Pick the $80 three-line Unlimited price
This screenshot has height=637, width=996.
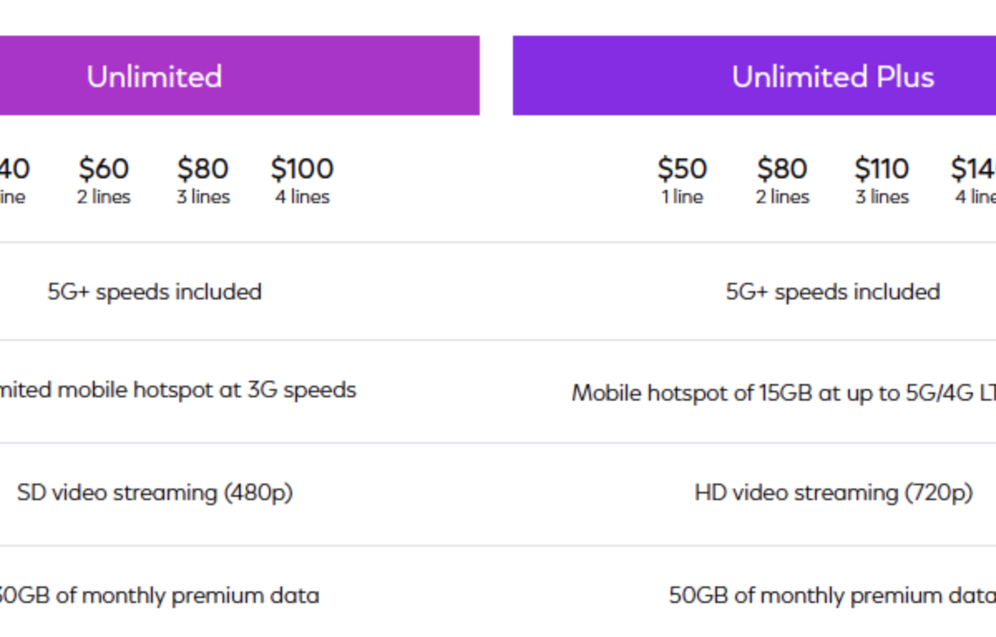(x=203, y=168)
